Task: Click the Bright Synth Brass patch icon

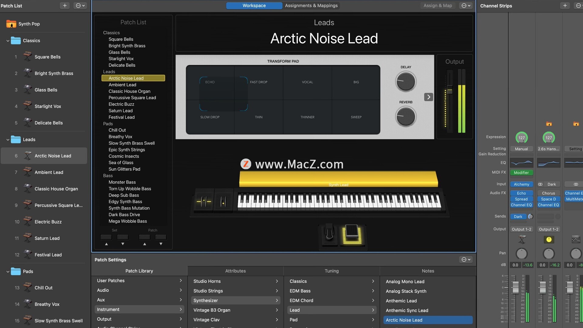Action: pyautogui.click(x=27, y=73)
